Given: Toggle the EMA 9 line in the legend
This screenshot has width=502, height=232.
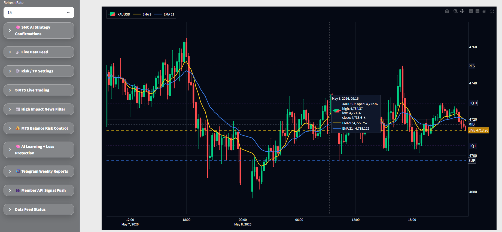Looking at the screenshot, I should pyautogui.click(x=142, y=14).
